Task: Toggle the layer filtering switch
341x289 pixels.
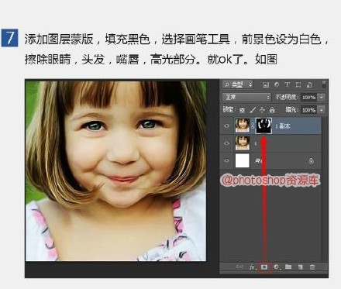Action: pyautogui.click(x=323, y=84)
